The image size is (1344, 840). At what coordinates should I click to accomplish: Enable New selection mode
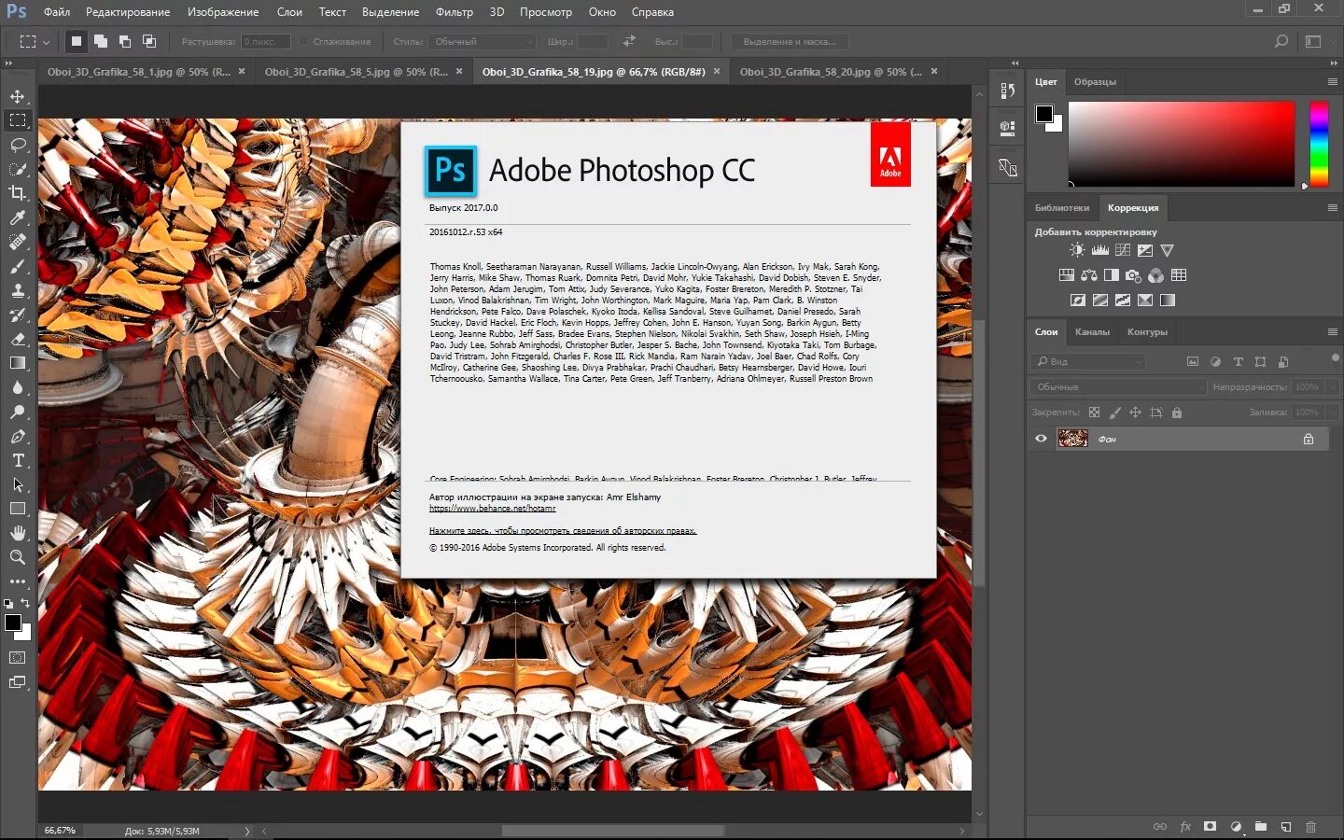(77, 41)
